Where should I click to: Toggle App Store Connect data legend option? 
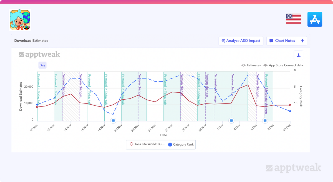283,65
